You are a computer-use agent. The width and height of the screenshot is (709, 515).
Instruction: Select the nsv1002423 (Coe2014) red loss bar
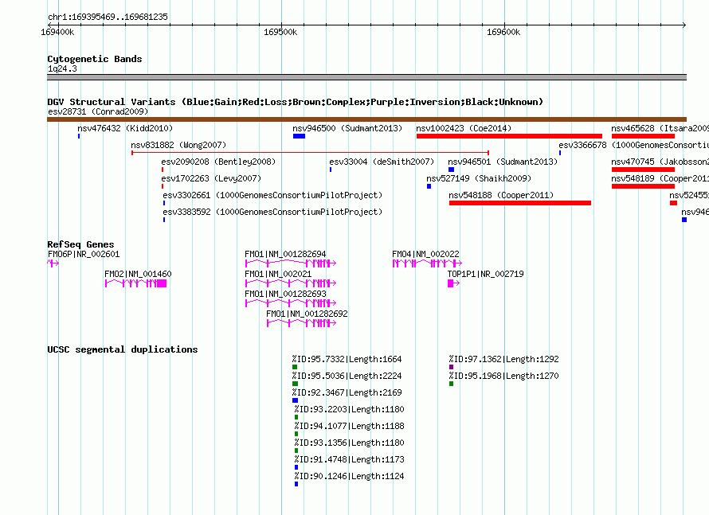(x=509, y=136)
